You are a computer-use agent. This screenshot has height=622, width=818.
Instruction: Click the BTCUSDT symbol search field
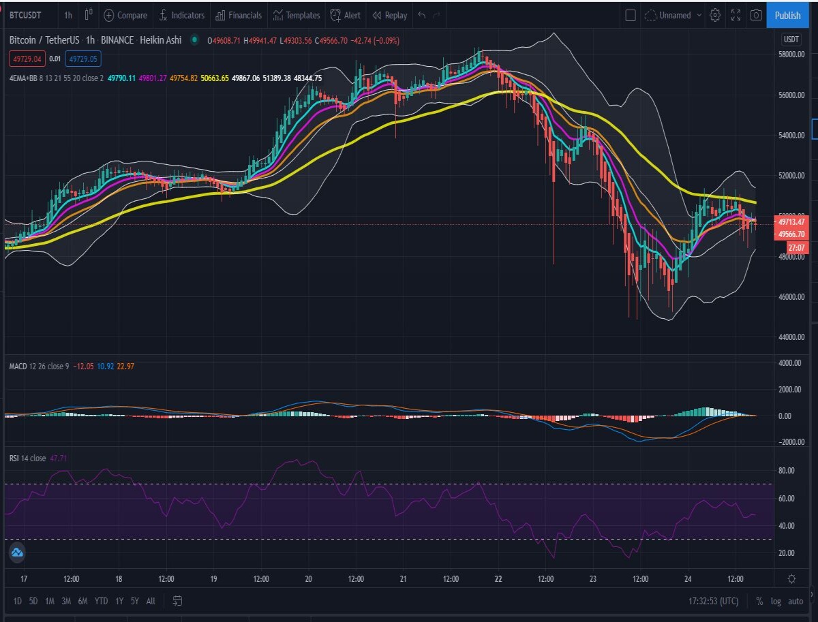pos(25,15)
